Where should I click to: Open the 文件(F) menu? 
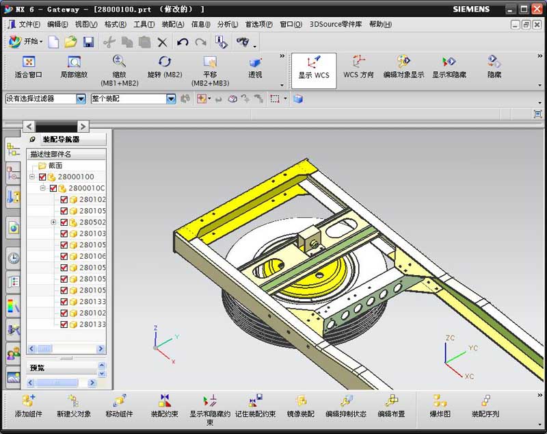click(x=29, y=25)
